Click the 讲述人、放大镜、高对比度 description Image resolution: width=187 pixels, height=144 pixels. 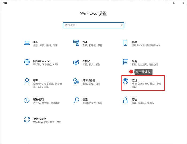[x=46, y=103]
